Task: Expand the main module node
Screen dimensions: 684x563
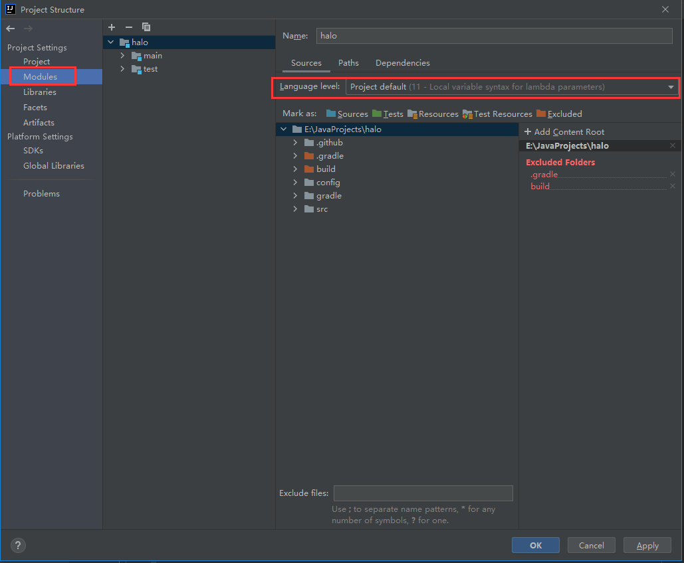Action: (x=122, y=56)
